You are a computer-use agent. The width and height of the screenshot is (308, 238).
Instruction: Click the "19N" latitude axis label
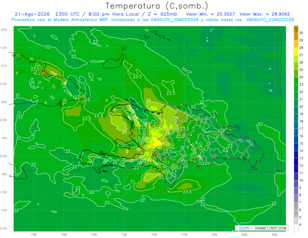pos(4,138)
